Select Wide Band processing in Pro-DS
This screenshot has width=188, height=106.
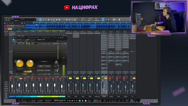point(41,70)
